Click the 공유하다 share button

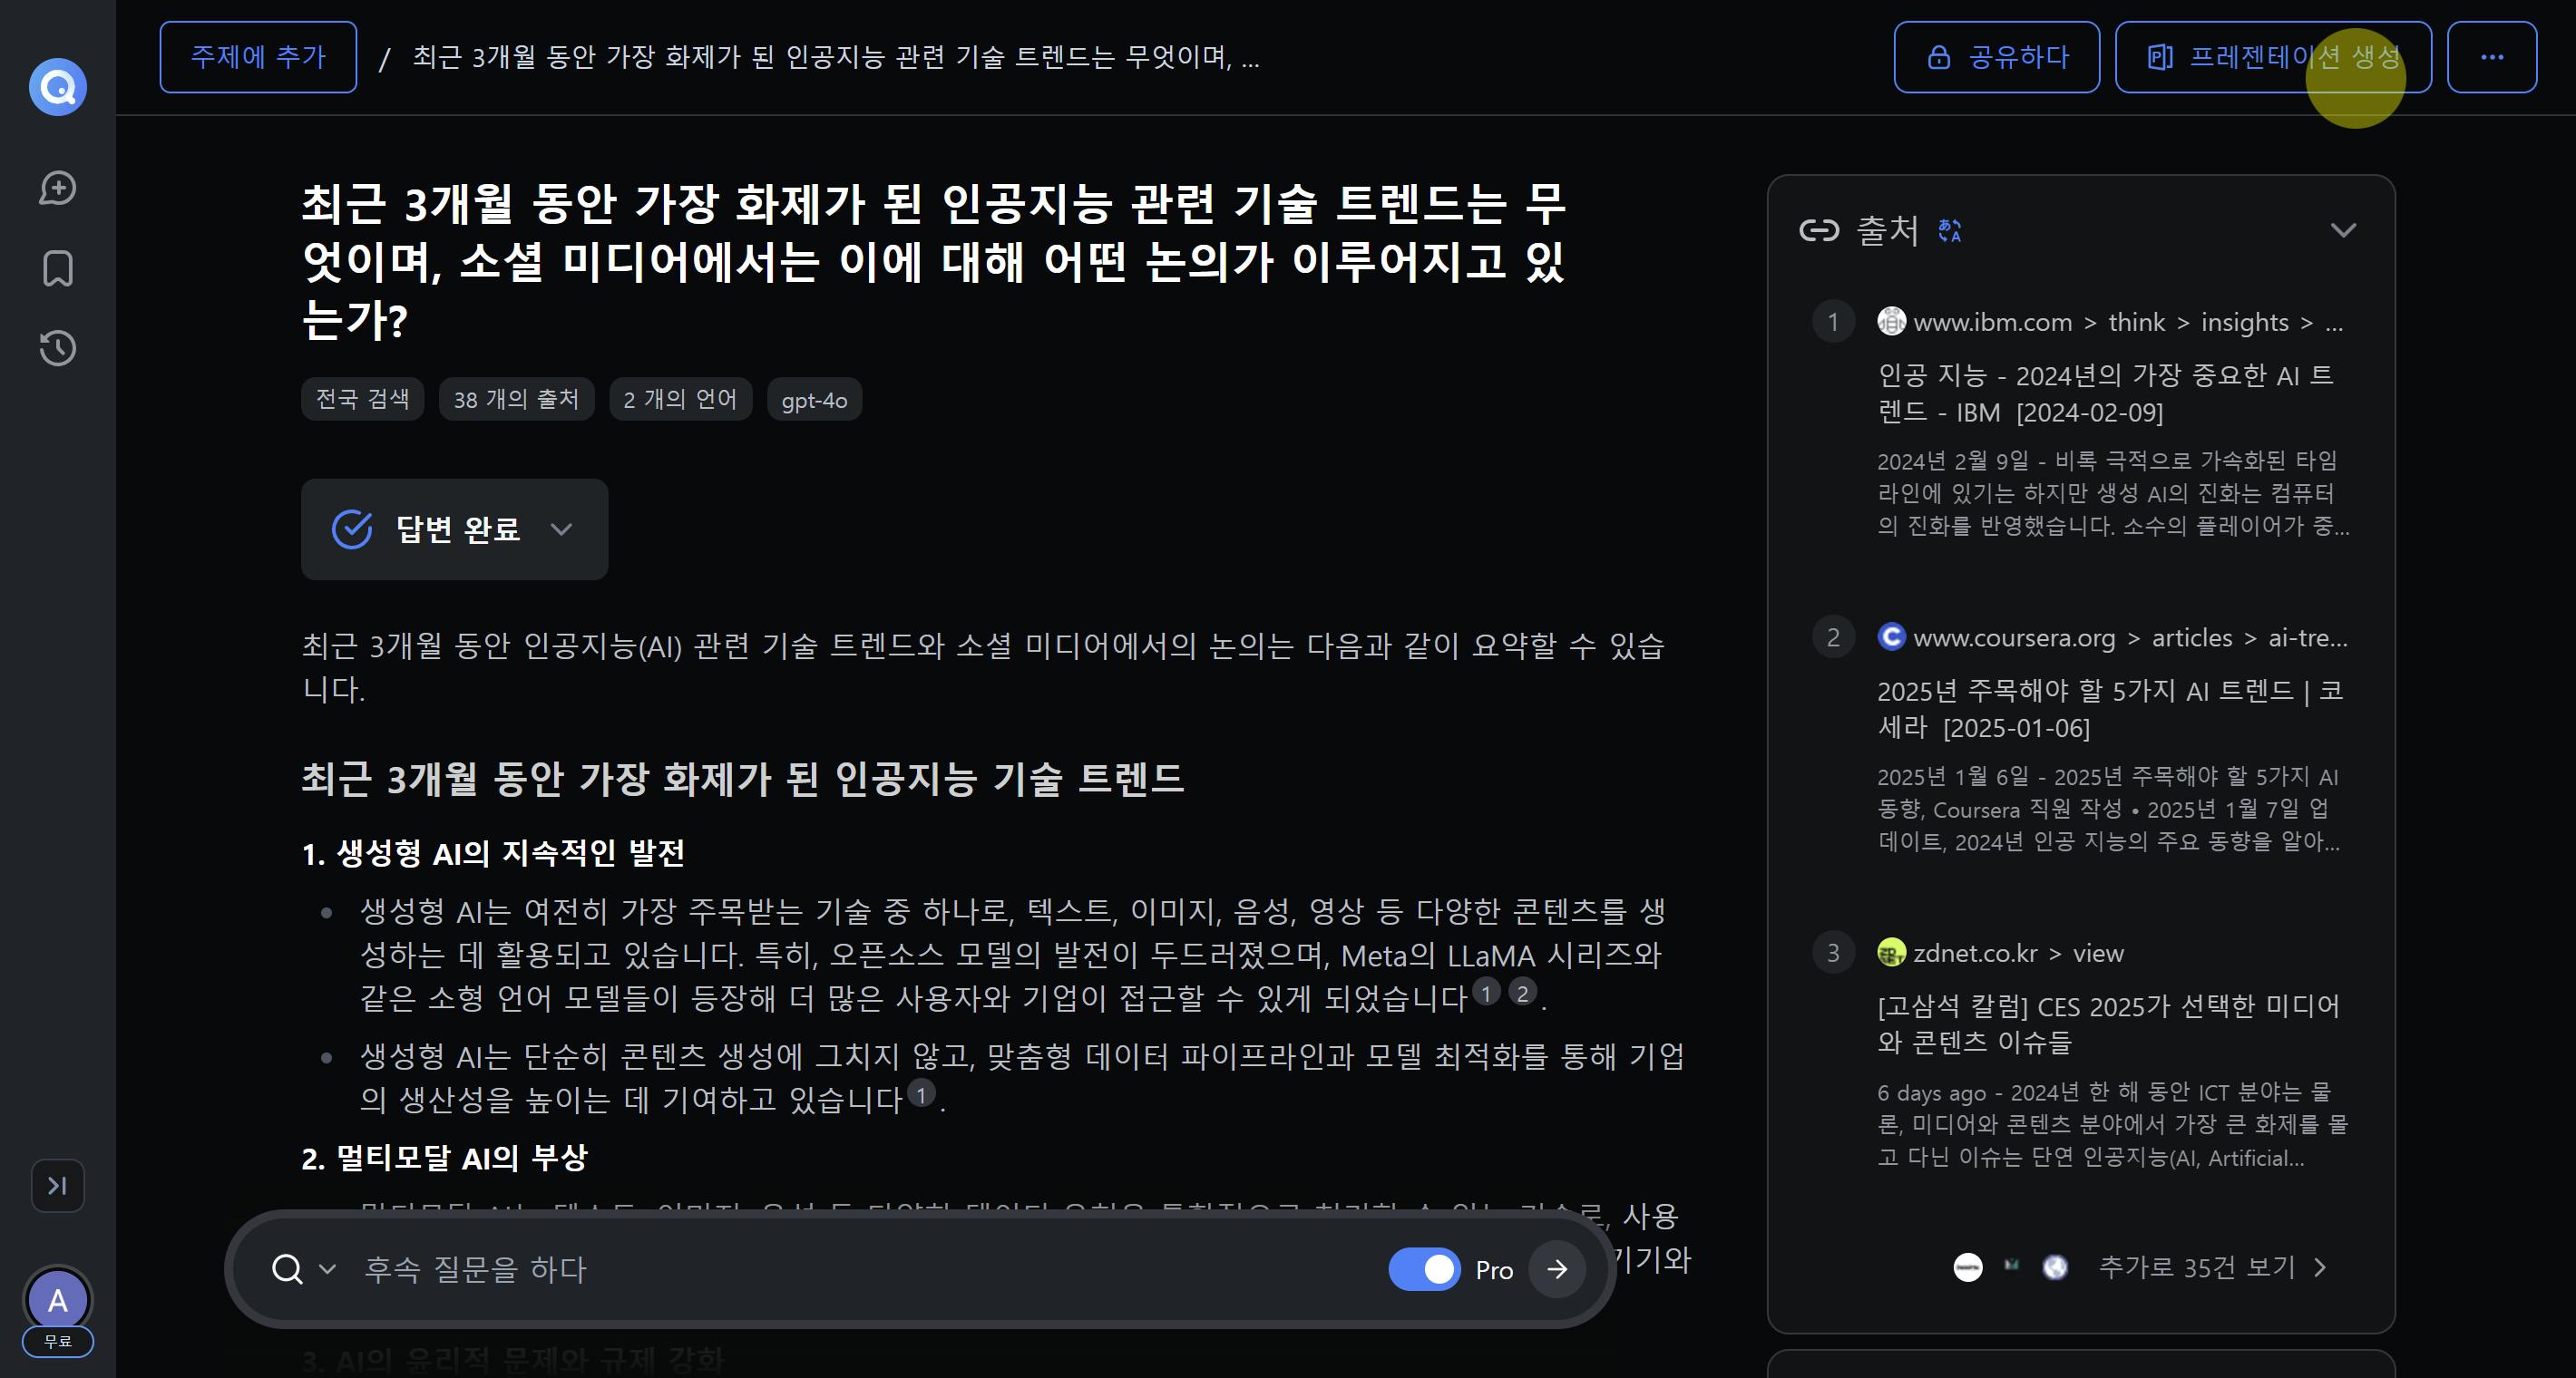[1996, 57]
